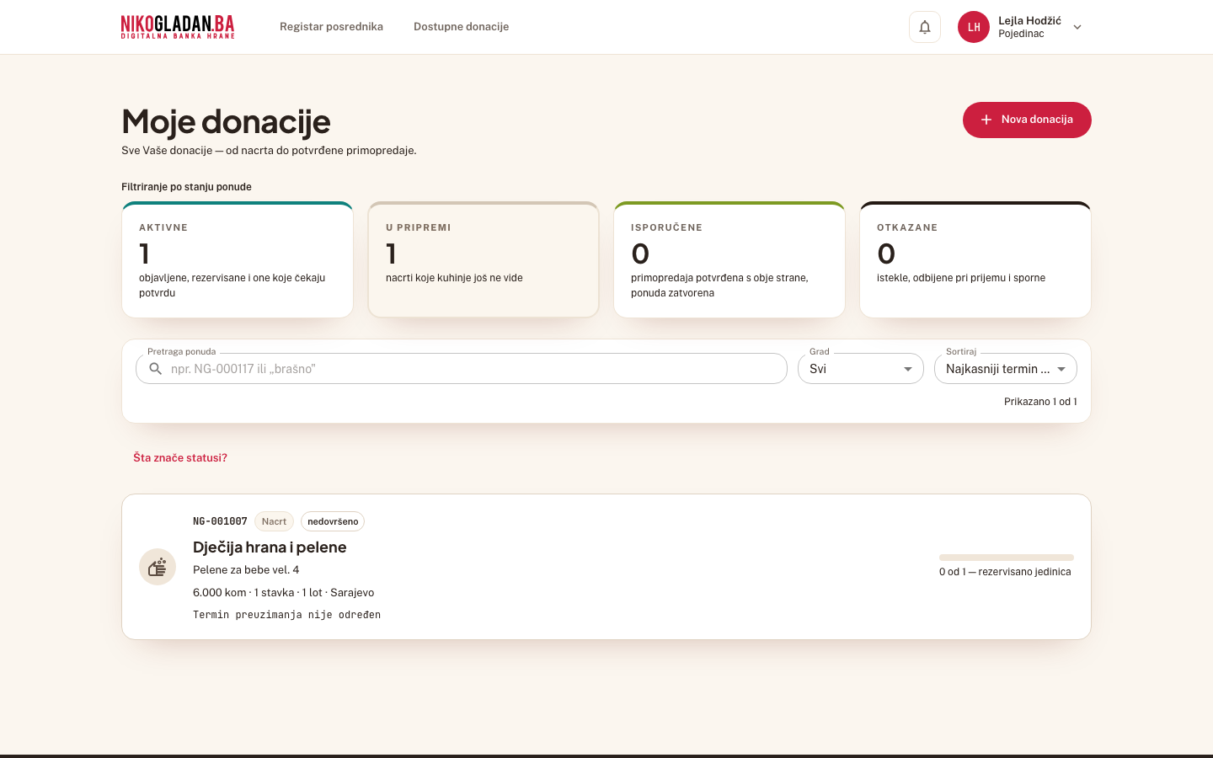
Task: Click text Pelene za bebe vel. 4
Action: [x=246, y=570]
